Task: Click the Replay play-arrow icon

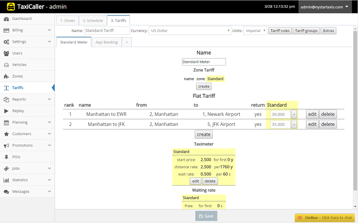Action: tap(6, 111)
